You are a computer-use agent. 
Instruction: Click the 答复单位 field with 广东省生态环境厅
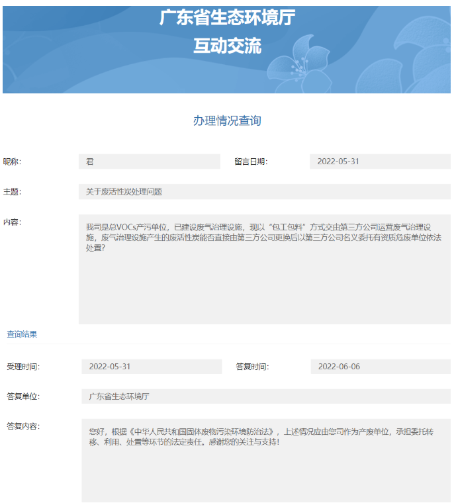(265, 396)
